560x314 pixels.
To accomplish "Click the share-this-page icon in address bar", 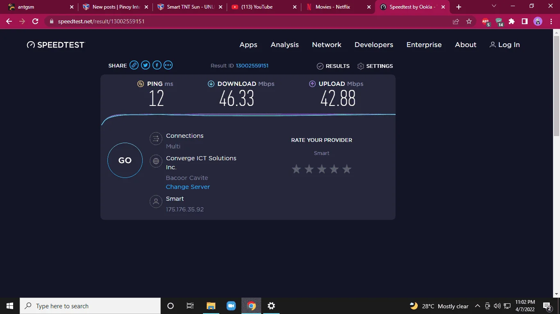I will (x=456, y=21).
